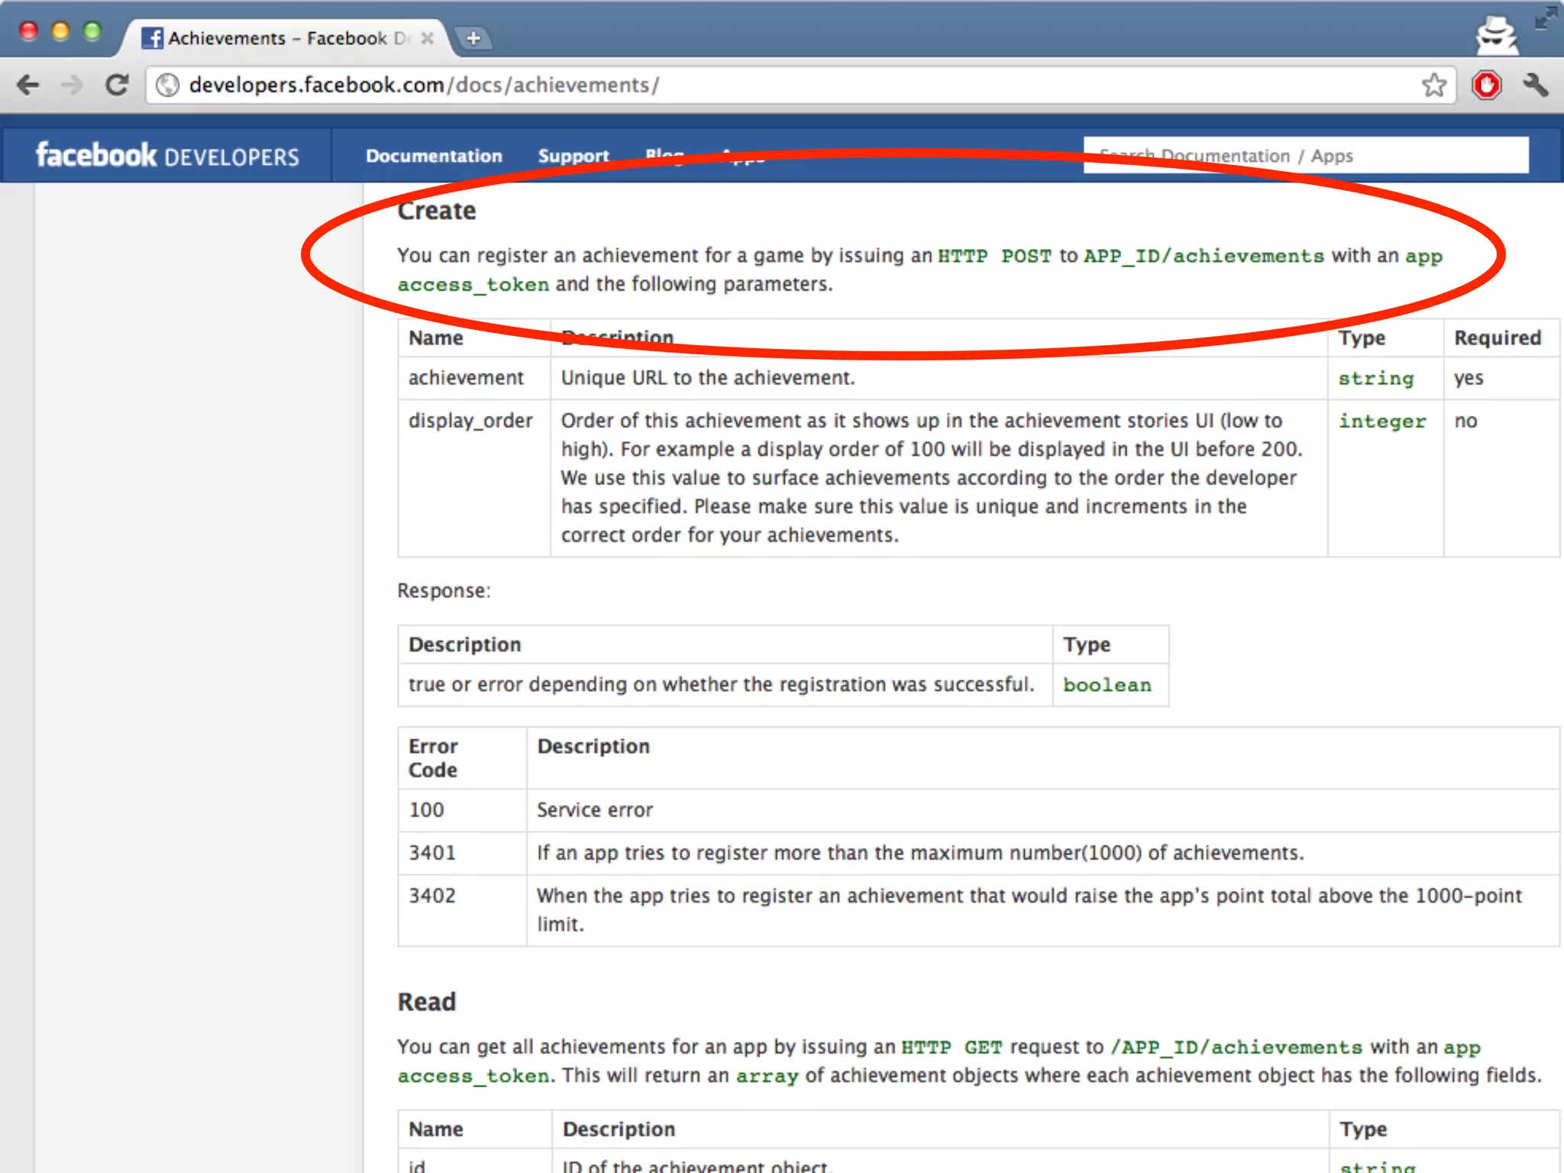Click the site info globe icon

click(167, 85)
